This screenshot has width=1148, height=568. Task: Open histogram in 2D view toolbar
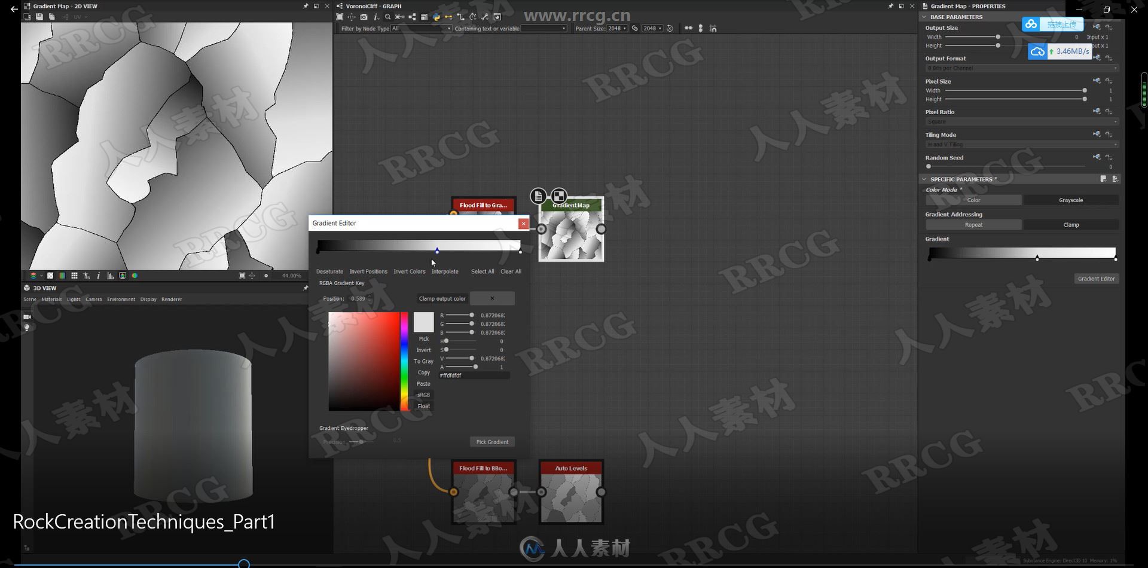[x=111, y=276]
